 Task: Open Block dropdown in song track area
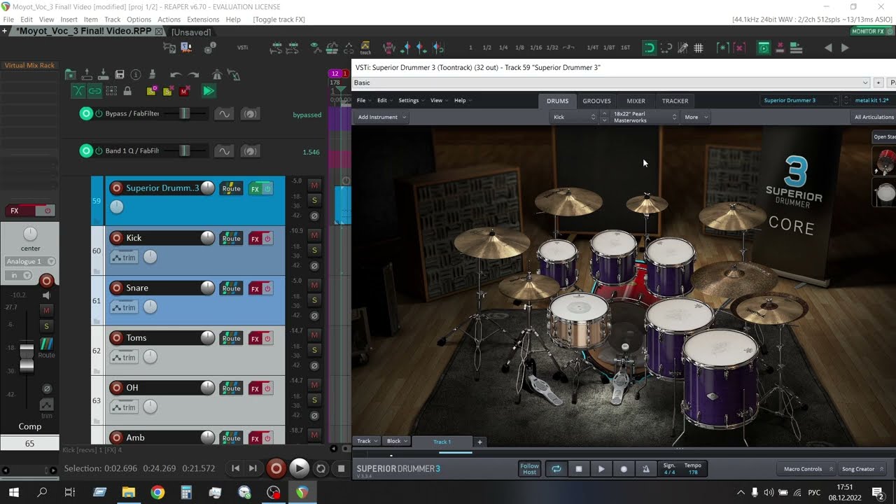click(397, 441)
